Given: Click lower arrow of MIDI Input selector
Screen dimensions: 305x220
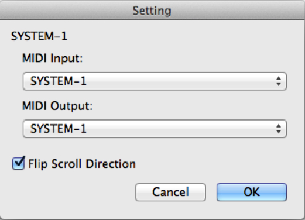Looking at the screenshot, I should tap(279, 84).
